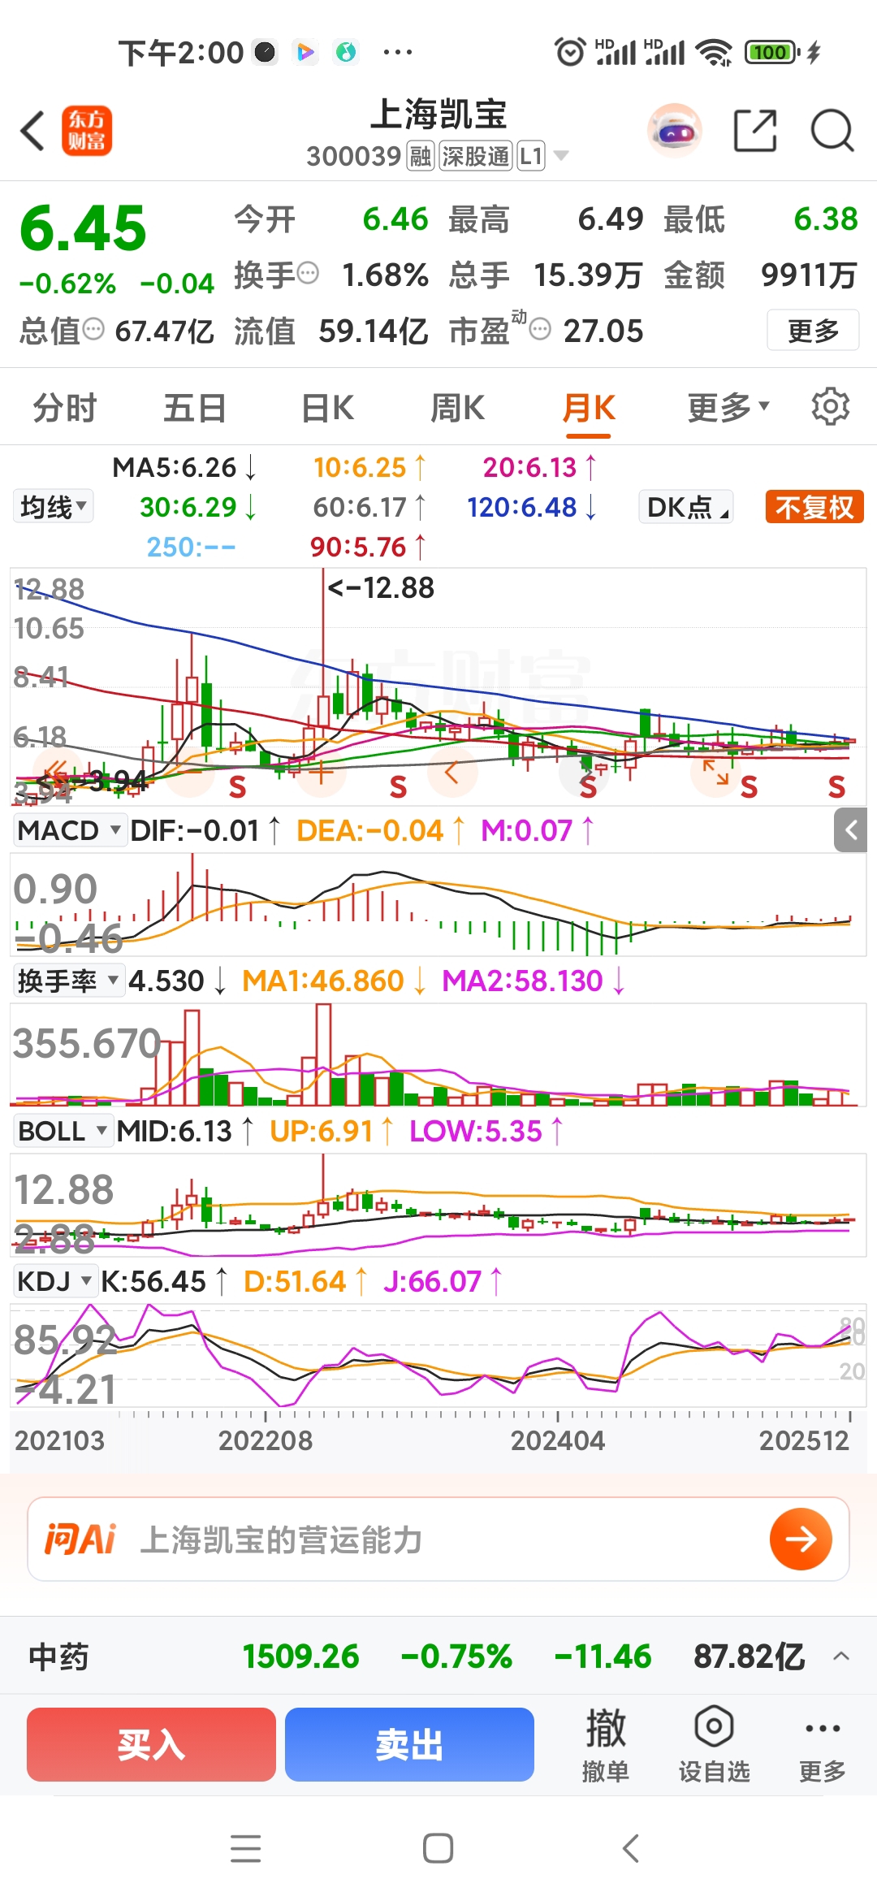This screenshot has width=877, height=1901.
Task: Switch to the 周K tab
Action: pyautogui.click(x=457, y=407)
